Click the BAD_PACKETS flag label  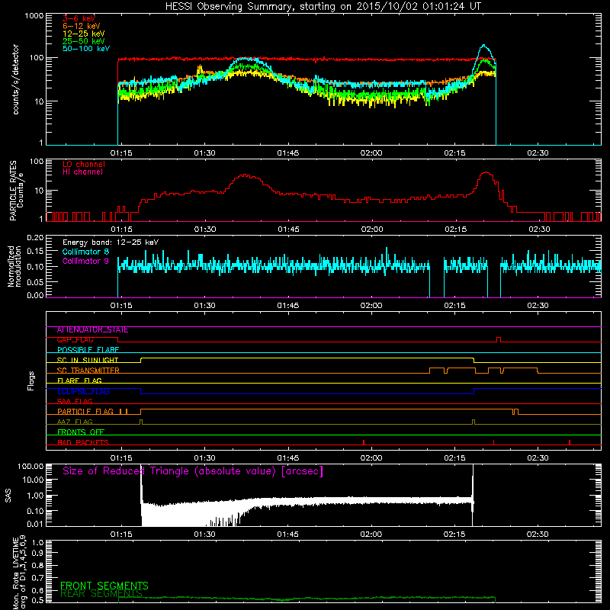tap(83, 442)
